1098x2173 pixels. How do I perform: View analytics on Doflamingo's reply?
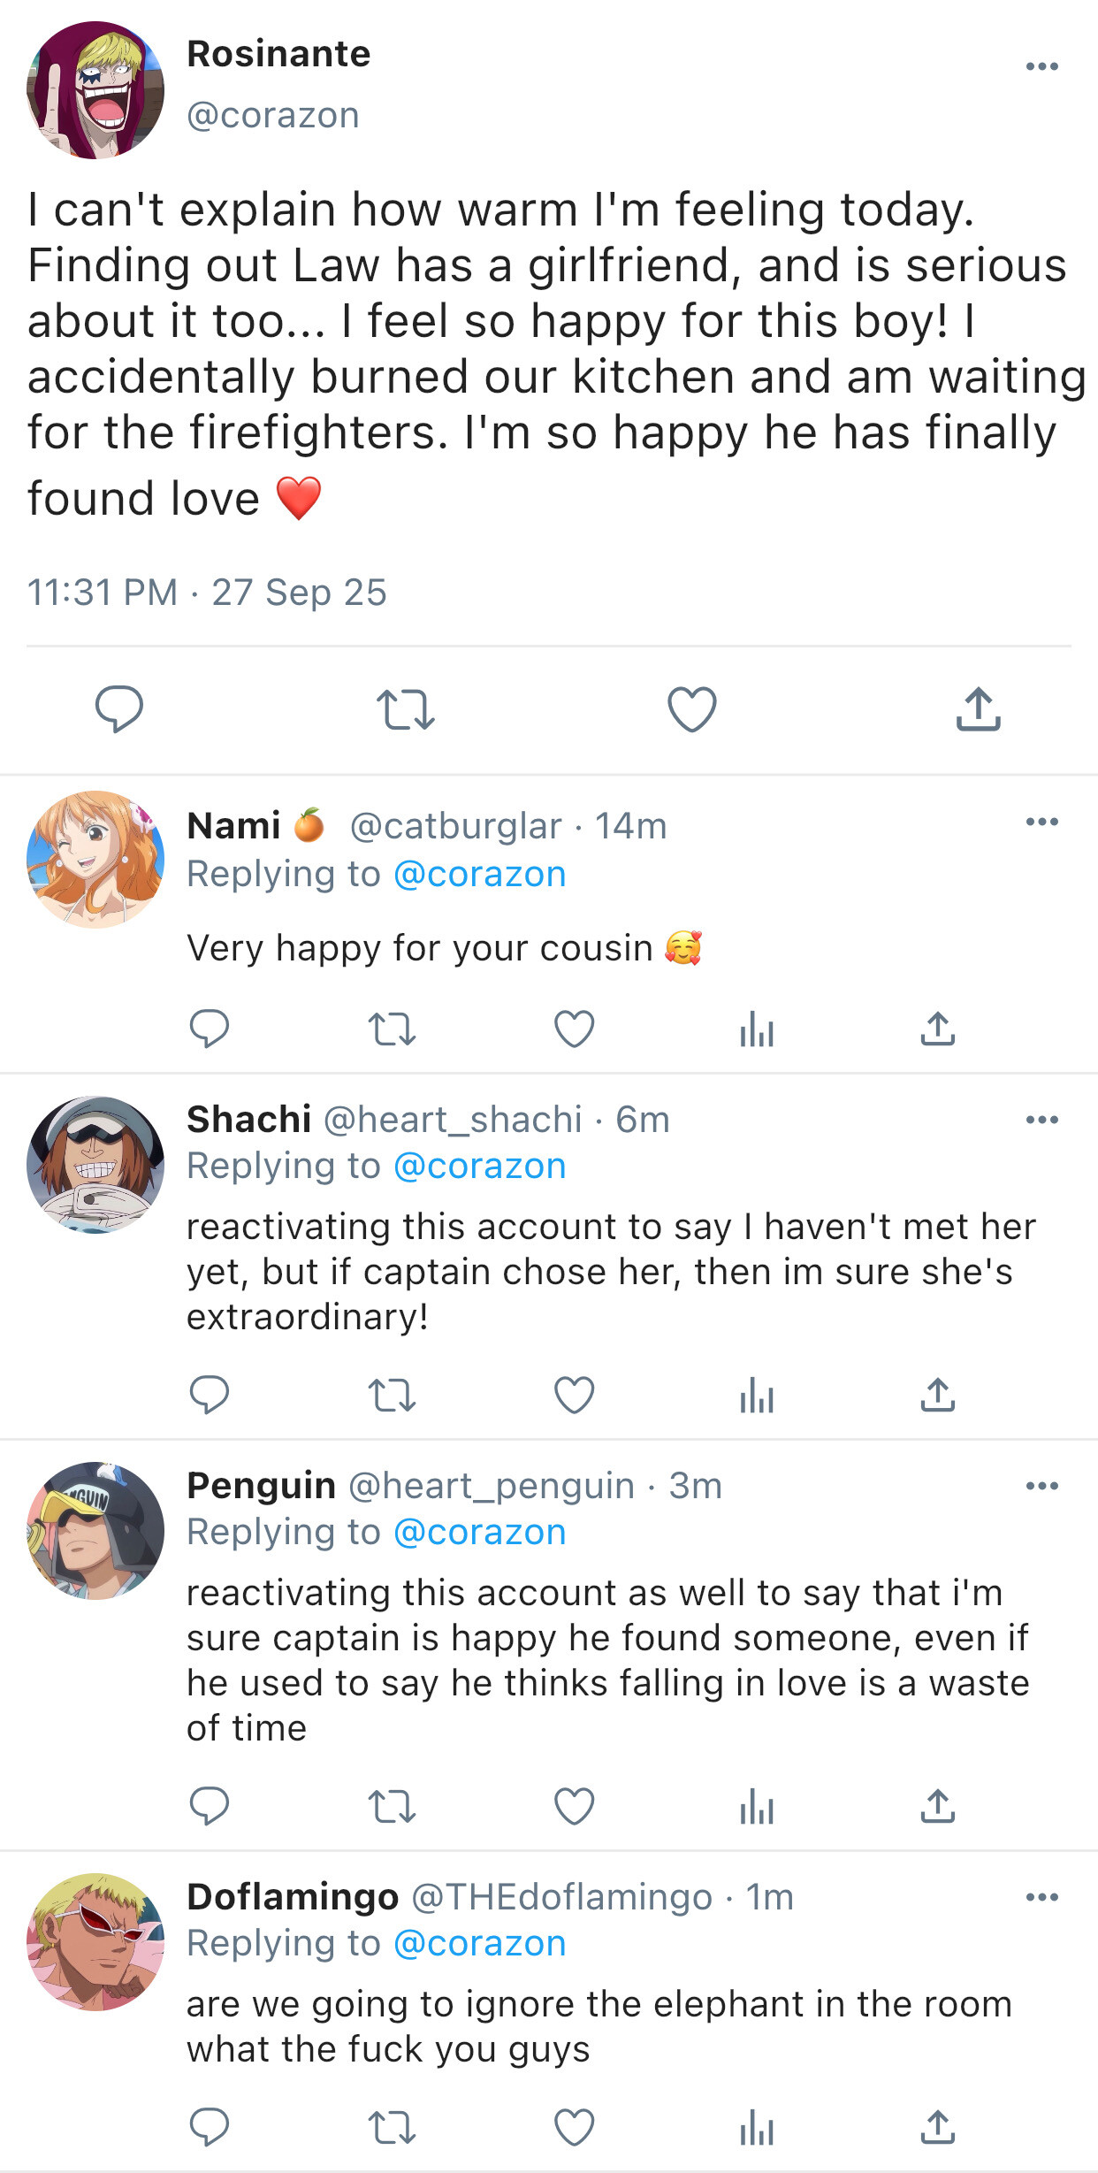[757, 2128]
